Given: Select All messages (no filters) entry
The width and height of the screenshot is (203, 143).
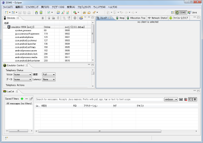Looking at the screenshot, I should click(x=19, y=103).
